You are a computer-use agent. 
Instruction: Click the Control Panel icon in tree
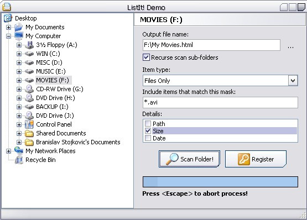click(x=29, y=124)
